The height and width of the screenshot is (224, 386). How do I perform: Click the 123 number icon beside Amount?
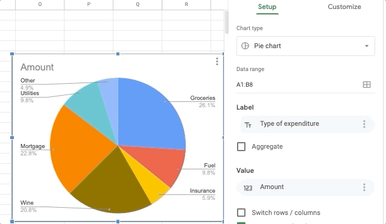coord(248,188)
